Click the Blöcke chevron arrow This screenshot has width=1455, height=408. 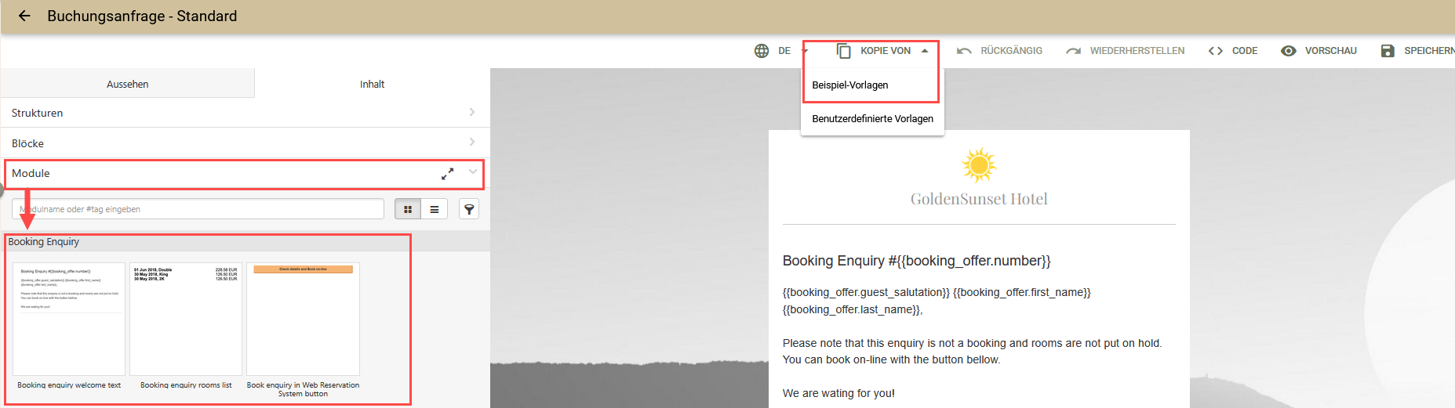point(471,142)
